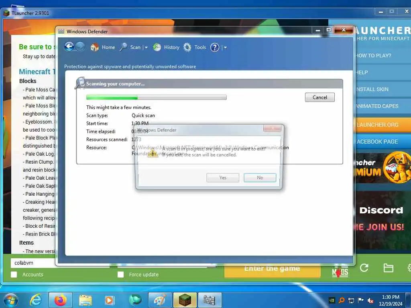The width and height of the screenshot is (411, 308).
Task: Expand the help options dropdown arrow
Action: pyautogui.click(x=225, y=47)
